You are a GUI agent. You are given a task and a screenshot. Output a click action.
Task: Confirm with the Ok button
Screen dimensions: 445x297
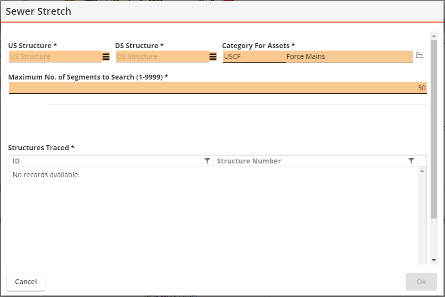coord(421,282)
